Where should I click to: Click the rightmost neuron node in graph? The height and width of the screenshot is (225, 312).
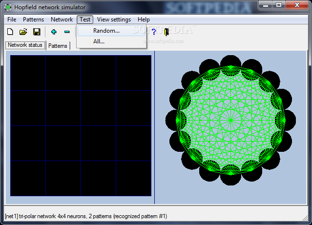point(285,120)
